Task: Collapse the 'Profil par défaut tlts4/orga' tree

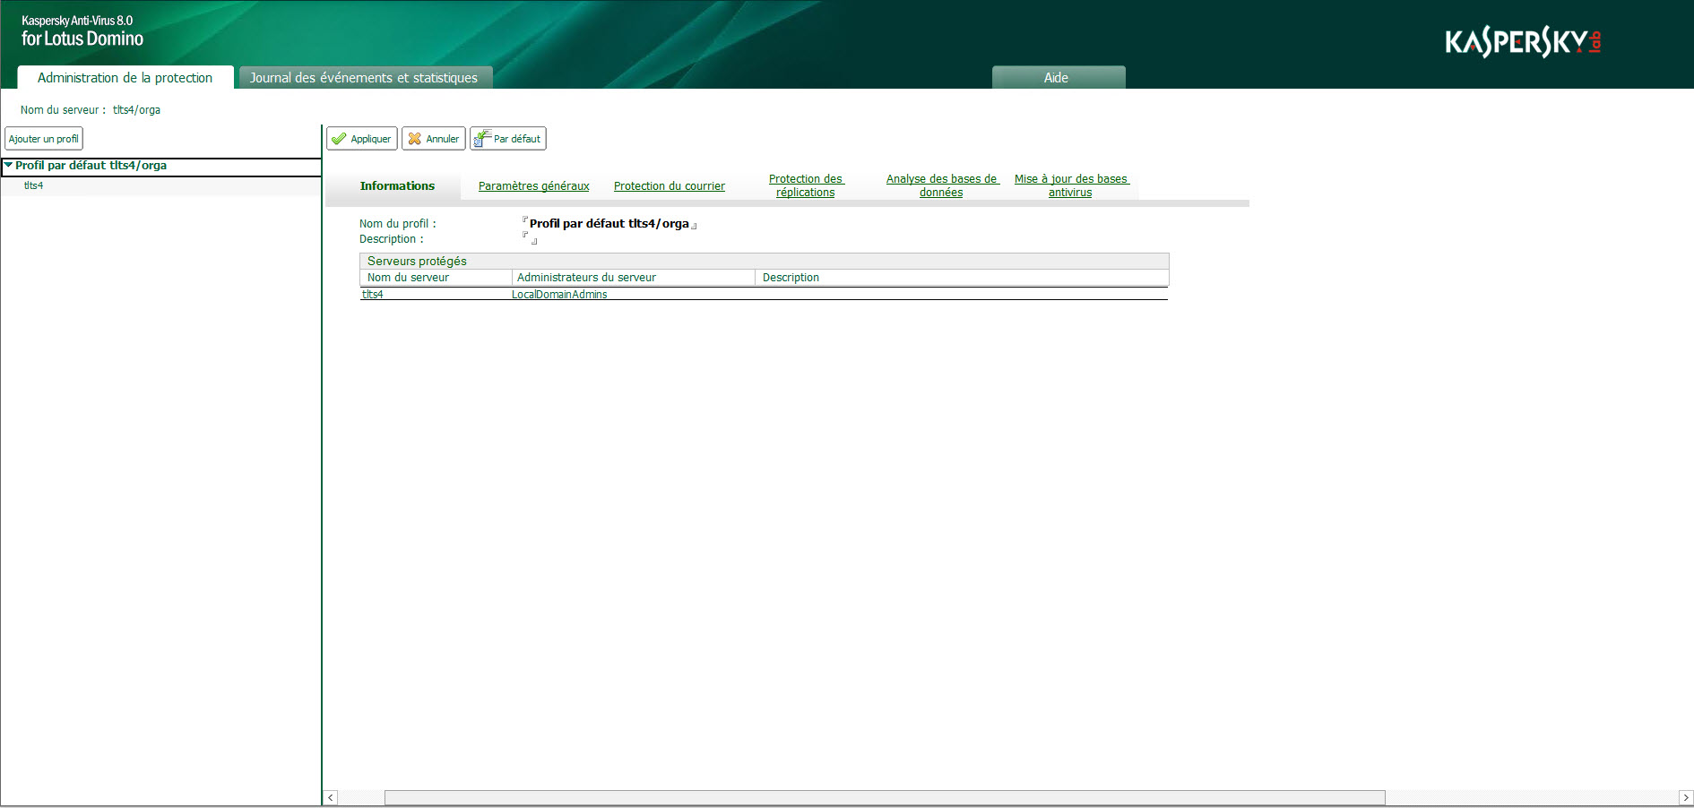Action: coord(8,166)
